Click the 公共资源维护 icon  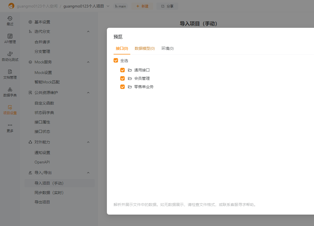pos(30,93)
